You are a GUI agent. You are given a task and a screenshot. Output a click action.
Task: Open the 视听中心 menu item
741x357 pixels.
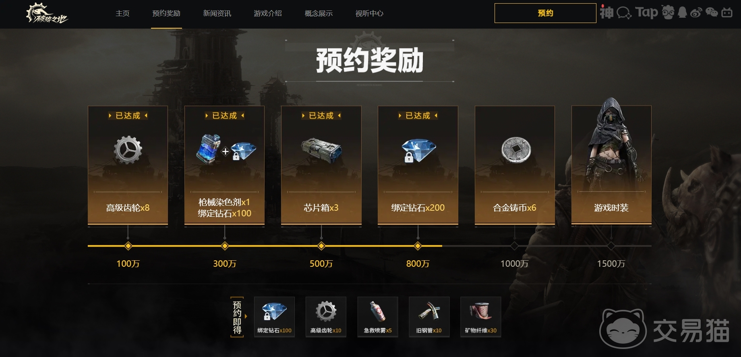point(369,13)
